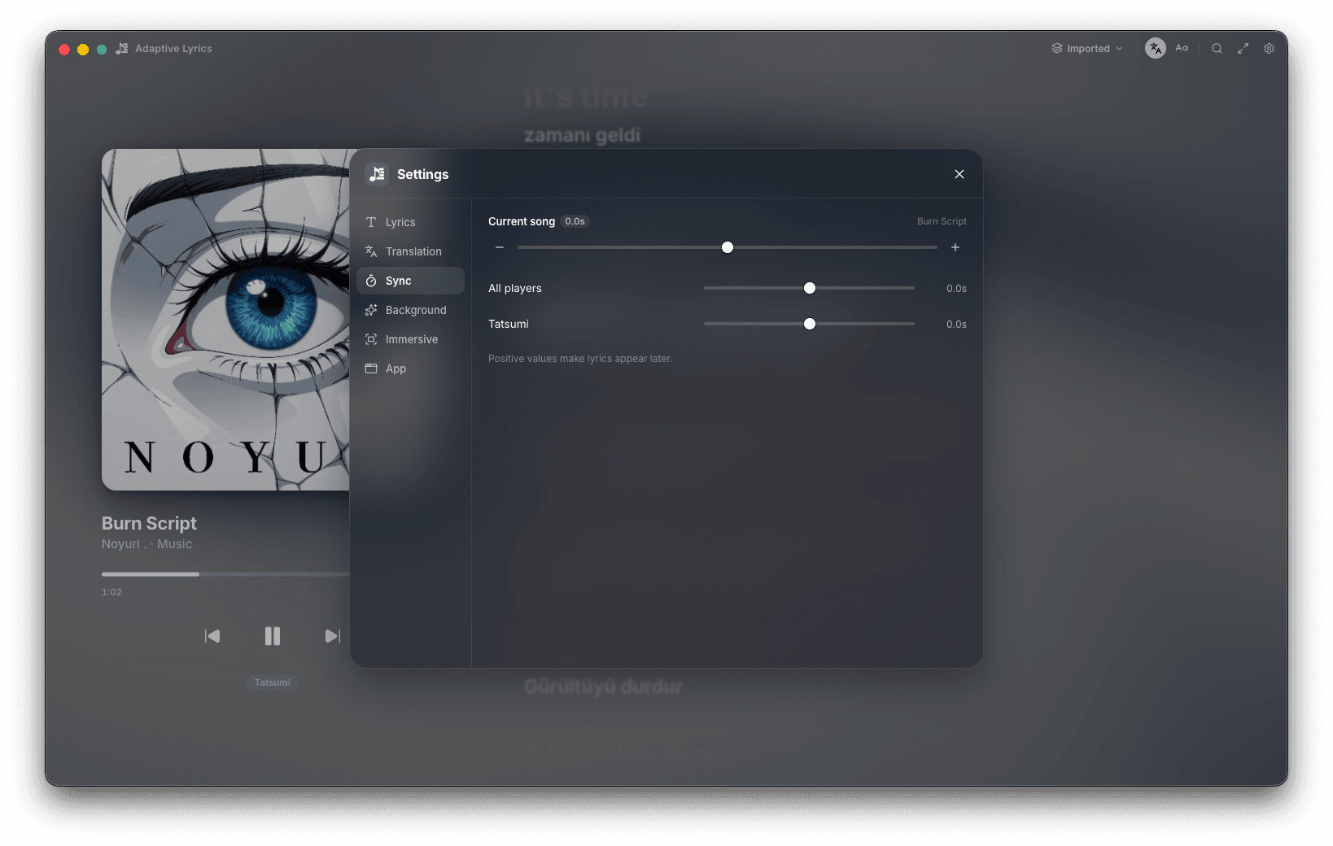Viewport: 1333px width, 846px height.
Task: Click the 'Noyuri . · Music' artist text
Action: coord(146,544)
